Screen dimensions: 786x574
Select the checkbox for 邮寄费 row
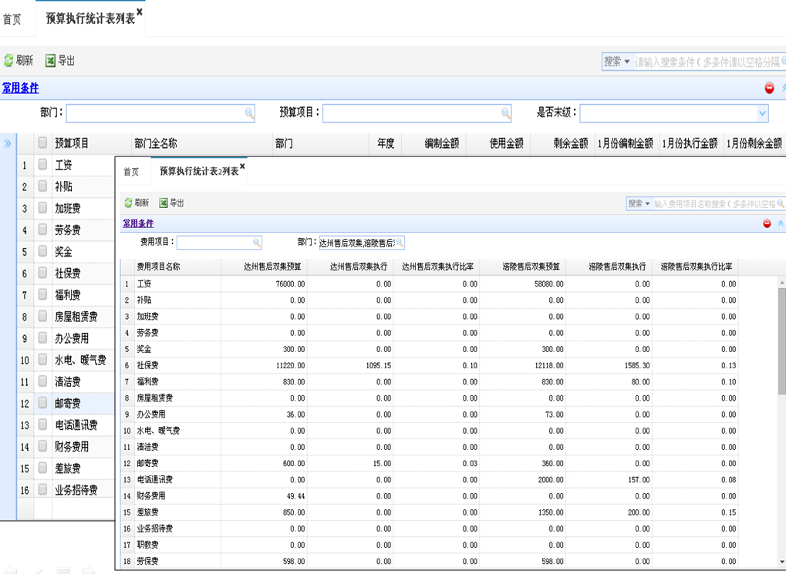[43, 403]
